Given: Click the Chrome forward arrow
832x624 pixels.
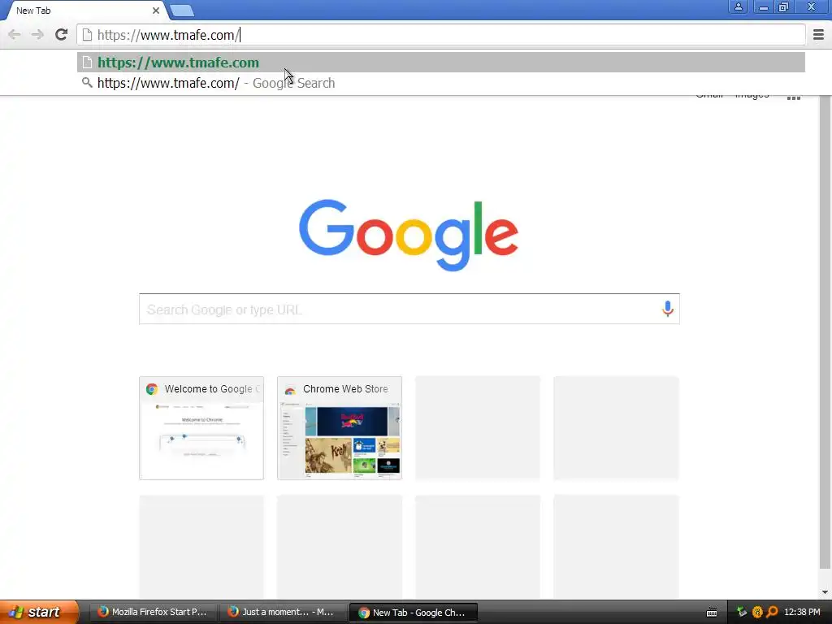Looking at the screenshot, I should coord(37,35).
